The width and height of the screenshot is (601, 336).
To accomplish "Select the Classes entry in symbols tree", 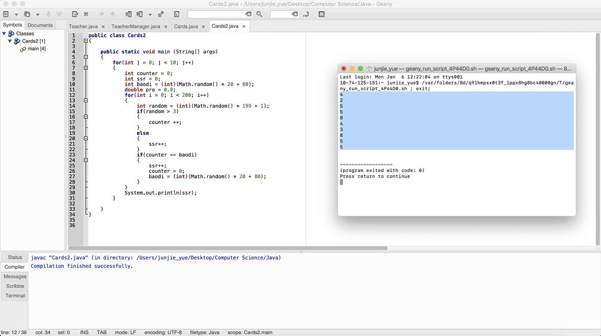I will click(25, 34).
